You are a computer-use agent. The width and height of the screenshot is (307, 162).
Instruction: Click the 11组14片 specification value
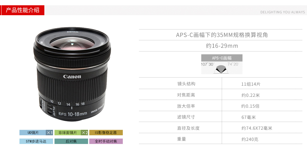(251, 84)
